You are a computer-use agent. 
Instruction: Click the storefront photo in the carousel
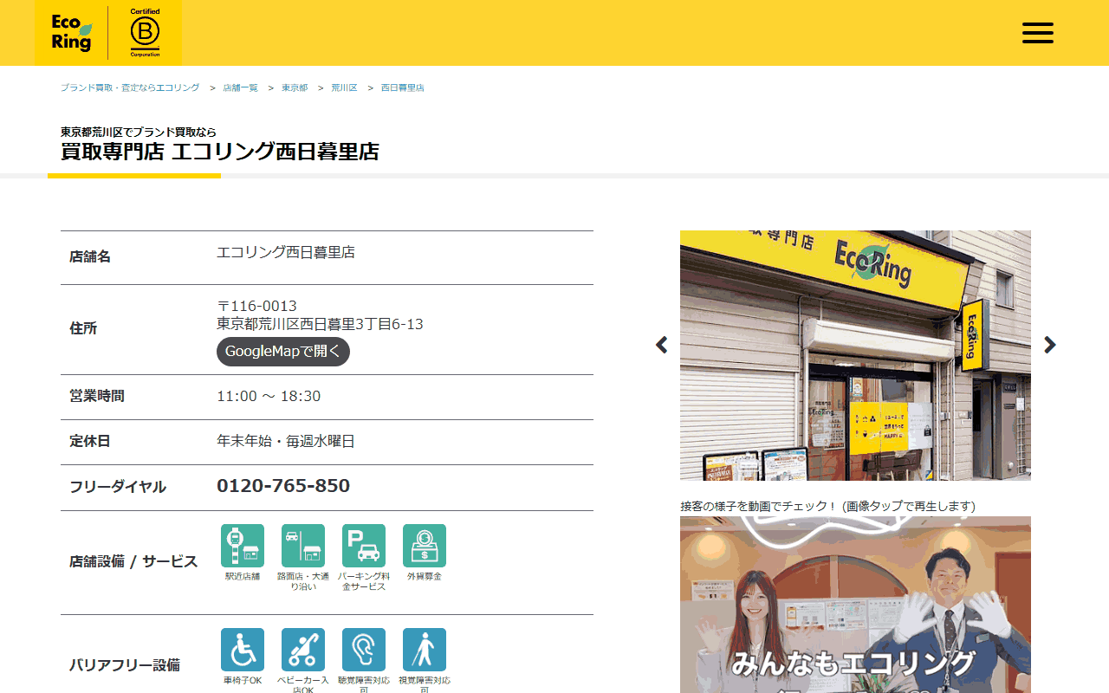[855, 355]
